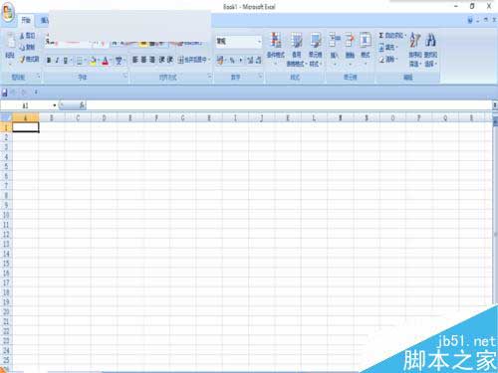Click Undo in the Quick Access Toolbar
The image size is (498, 373).
(x=14, y=93)
